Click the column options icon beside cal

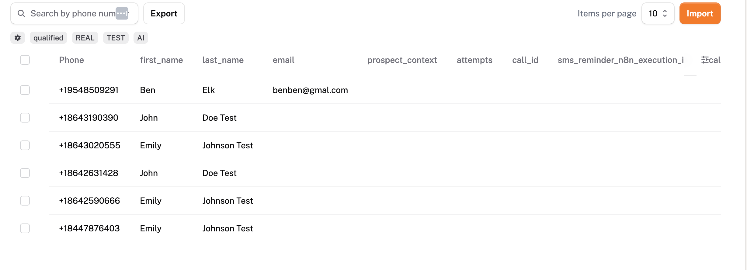(705, 60)
